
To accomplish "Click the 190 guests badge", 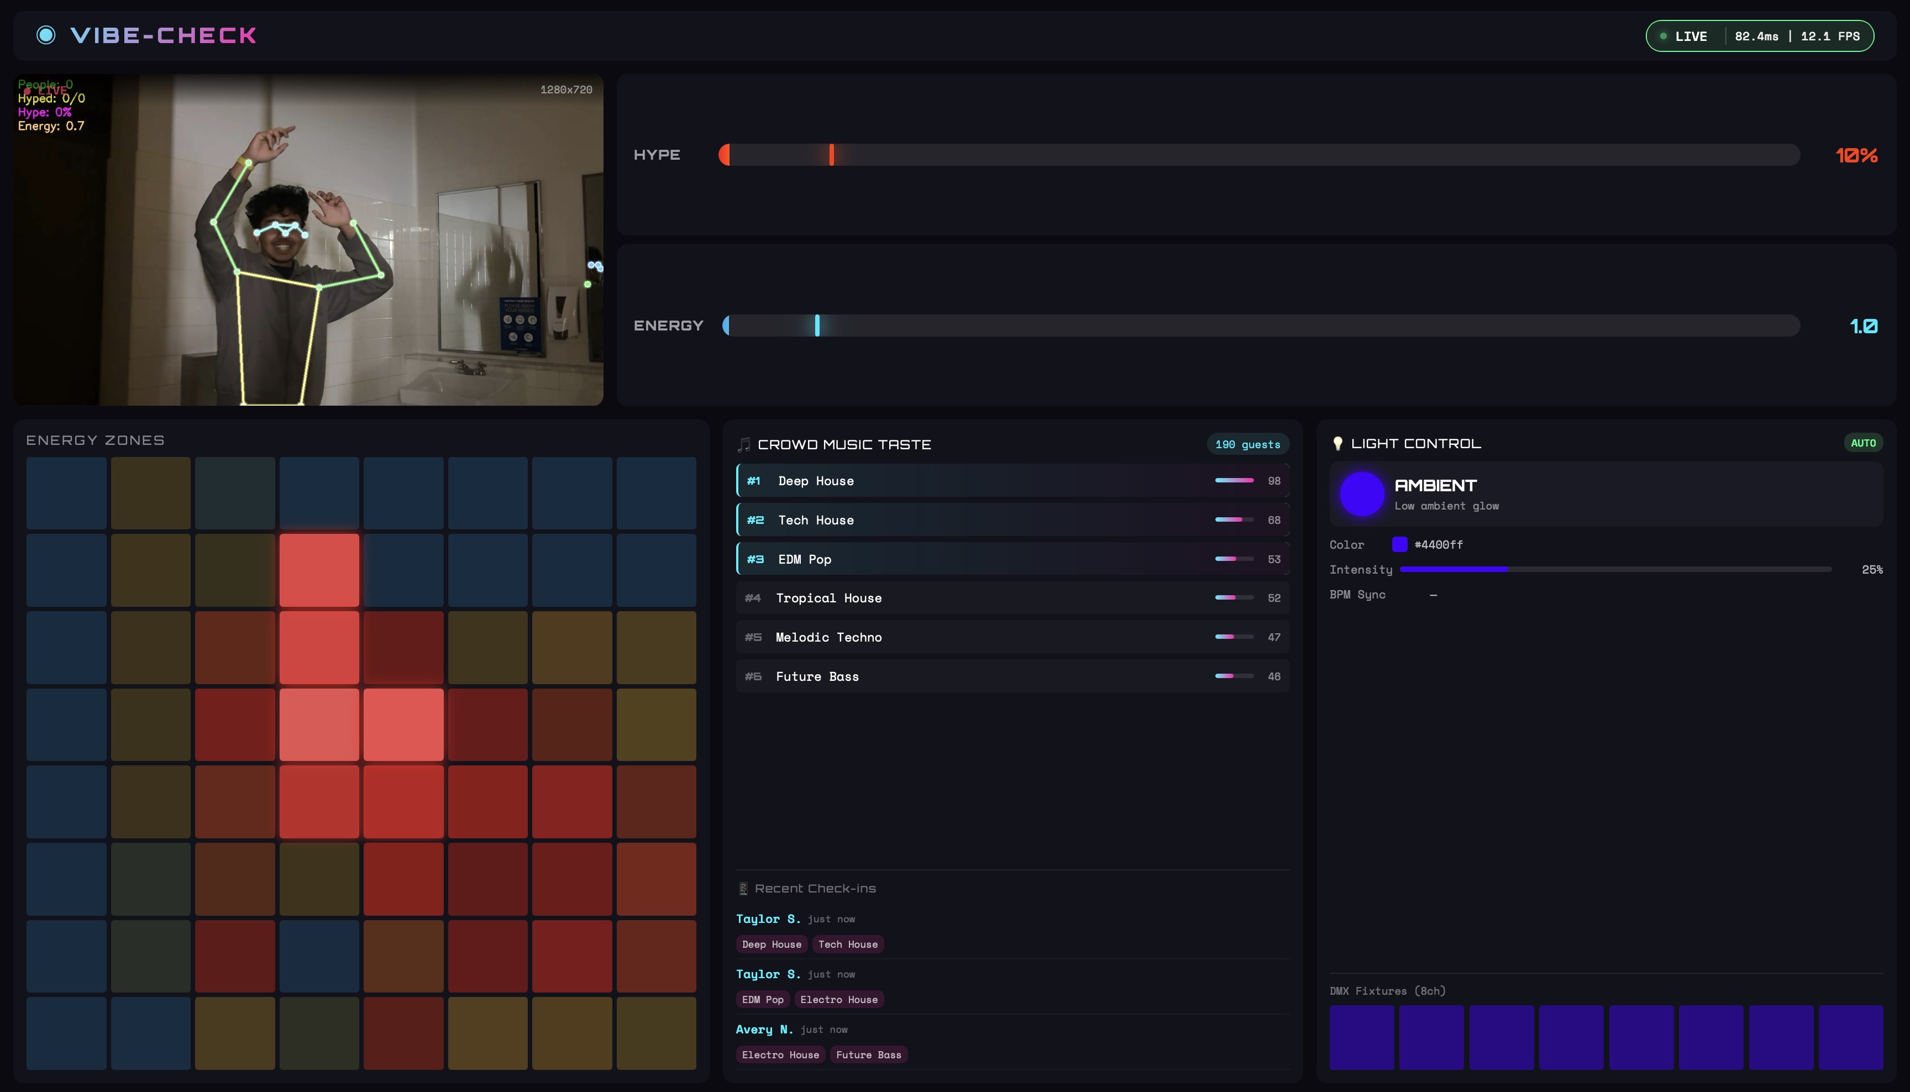I will point(1247,445).
